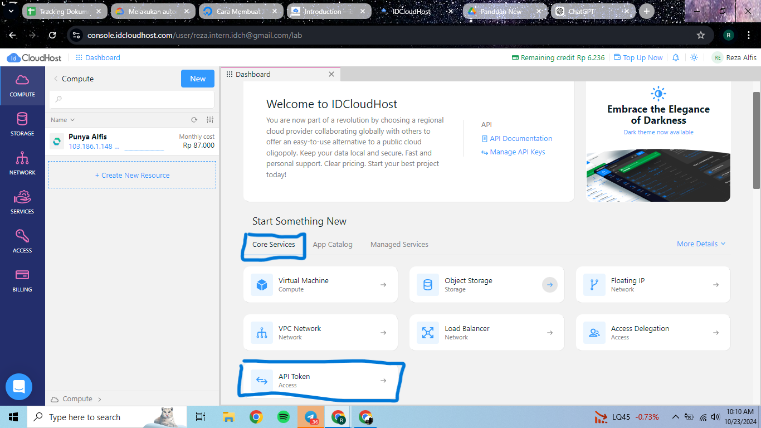Viewport: 761px width, 428px height.
Task: Click the Floating IP card arrow
Action: click(x=716, y=285)
